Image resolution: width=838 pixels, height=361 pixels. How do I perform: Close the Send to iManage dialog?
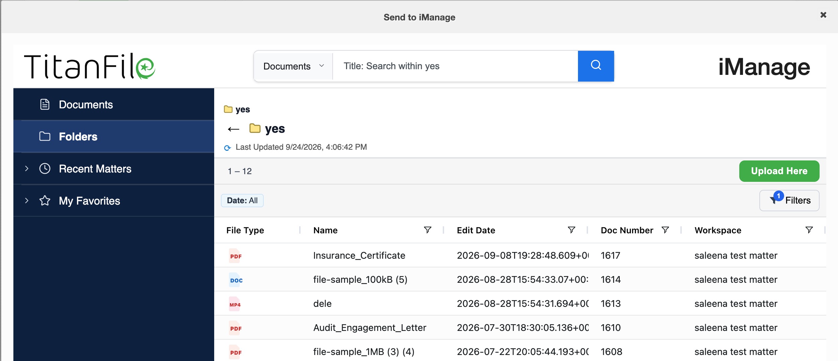tap(823, 15)
